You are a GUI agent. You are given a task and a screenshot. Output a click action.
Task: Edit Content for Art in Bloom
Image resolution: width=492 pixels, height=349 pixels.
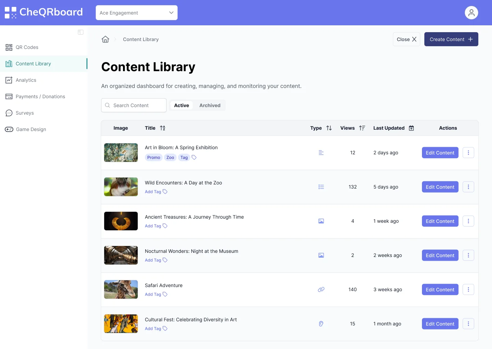(x=440, y=153)
